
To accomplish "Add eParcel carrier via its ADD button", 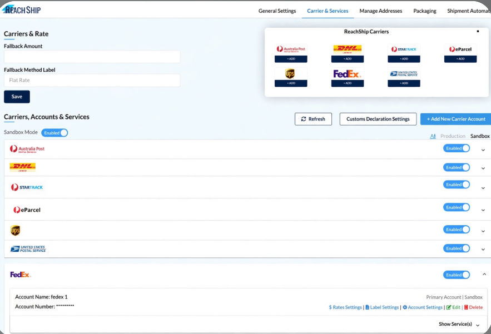I will point(460,59).
